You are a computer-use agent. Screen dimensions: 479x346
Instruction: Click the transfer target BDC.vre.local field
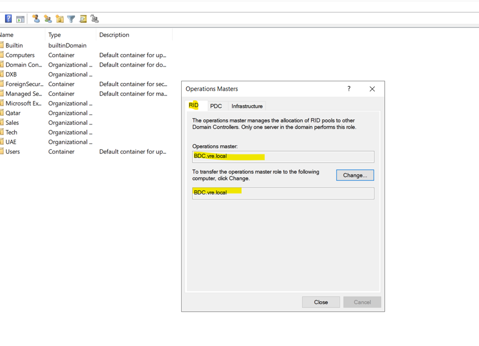pos(282,193)
